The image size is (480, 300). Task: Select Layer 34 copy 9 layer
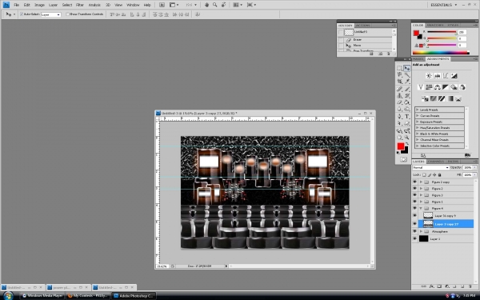[x=443, y=216]
